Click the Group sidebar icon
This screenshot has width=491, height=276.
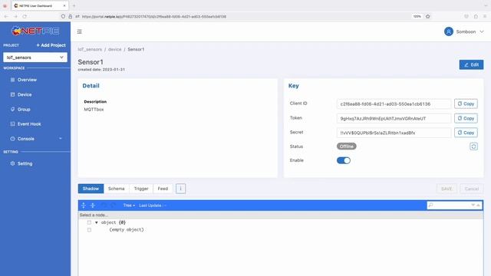point(12,109)
